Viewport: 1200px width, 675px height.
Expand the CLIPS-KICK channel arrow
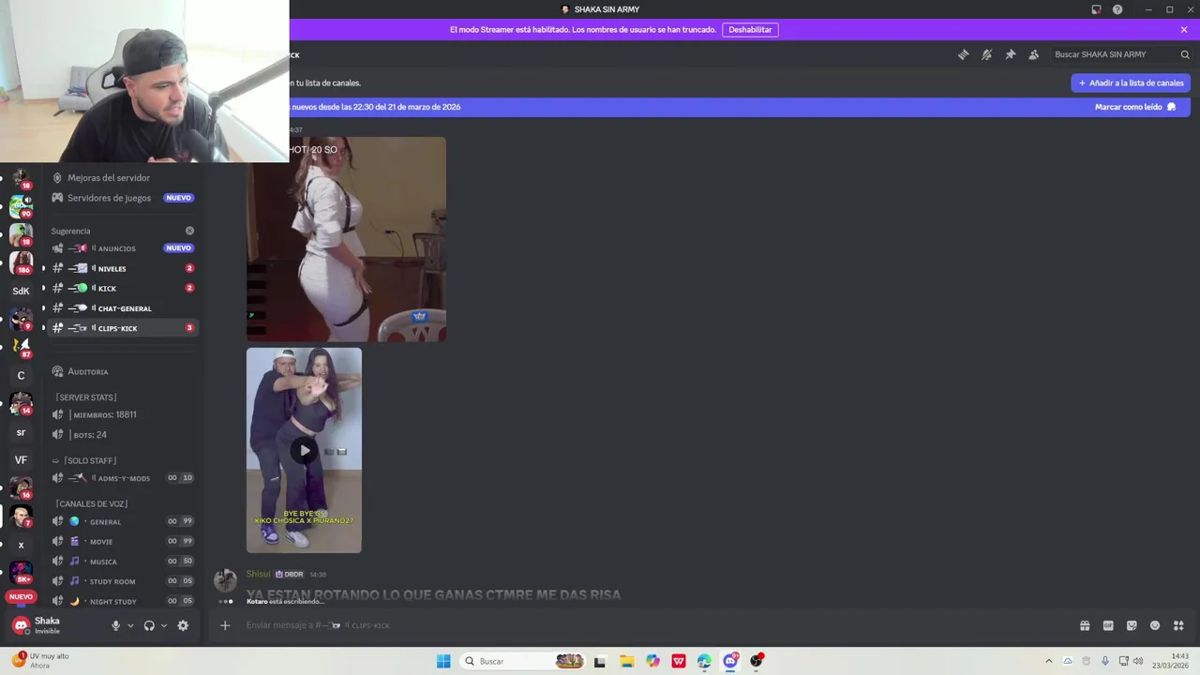coord(43,328)
